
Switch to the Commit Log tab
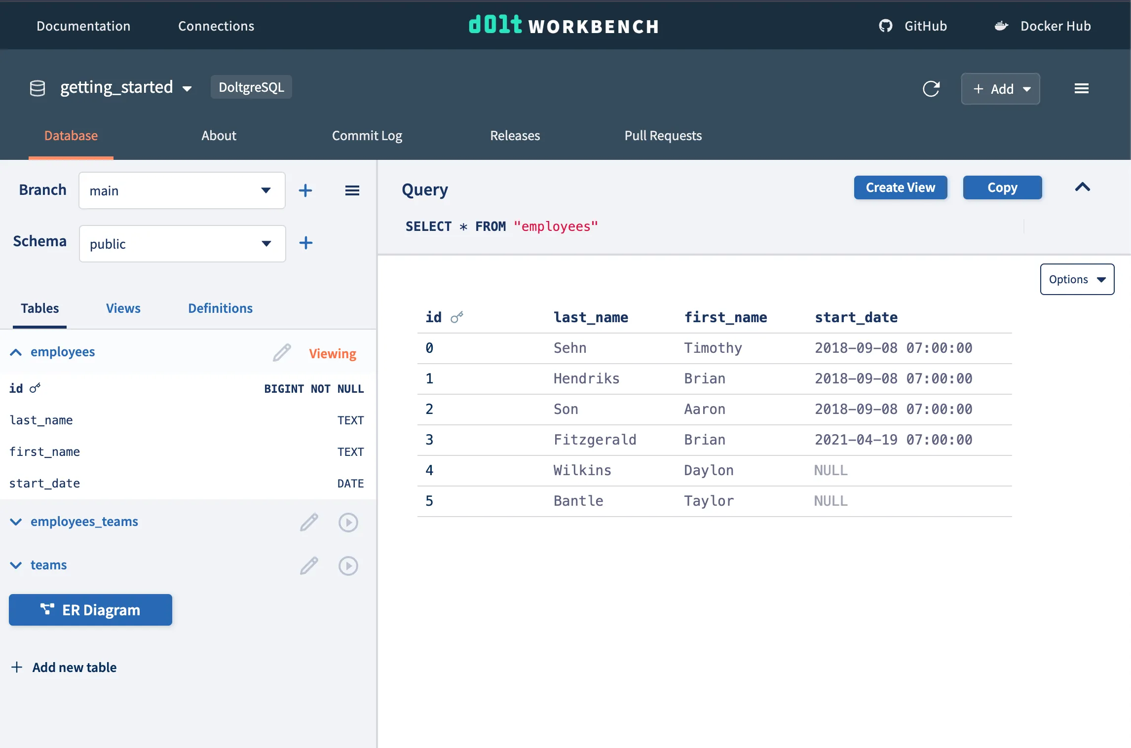[x=367, y=136]
